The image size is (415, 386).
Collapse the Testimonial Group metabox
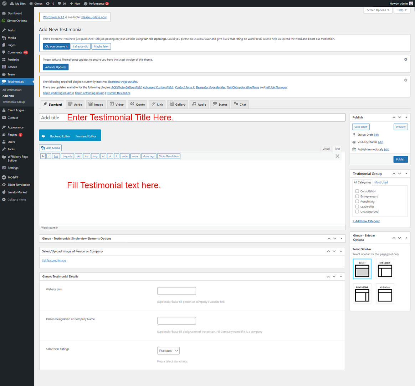[406, 174]
